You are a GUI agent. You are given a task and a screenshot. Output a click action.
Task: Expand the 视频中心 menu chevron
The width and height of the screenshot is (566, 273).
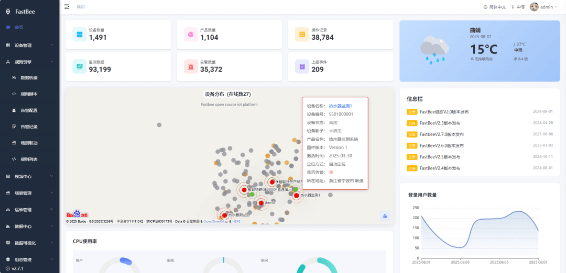[x=51, y=176]
